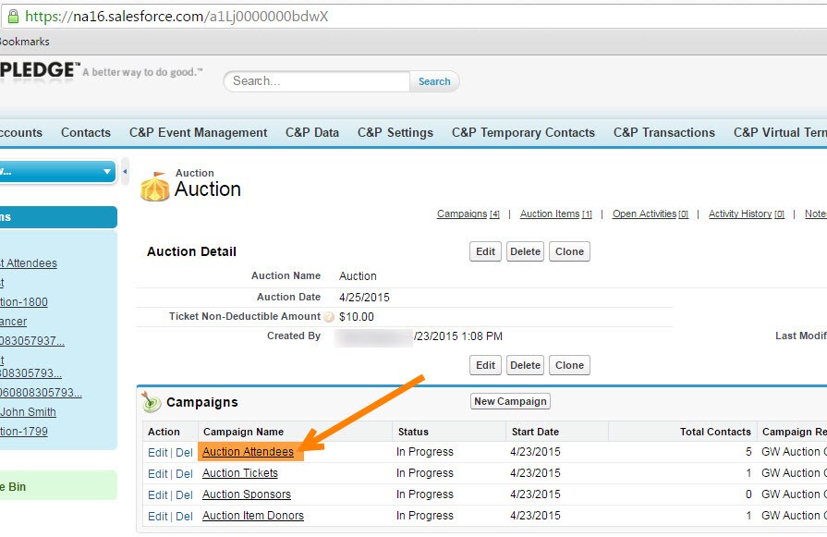
Task: Click the $10.00 non-deductible amount value
Action: [x=356, y=317]
